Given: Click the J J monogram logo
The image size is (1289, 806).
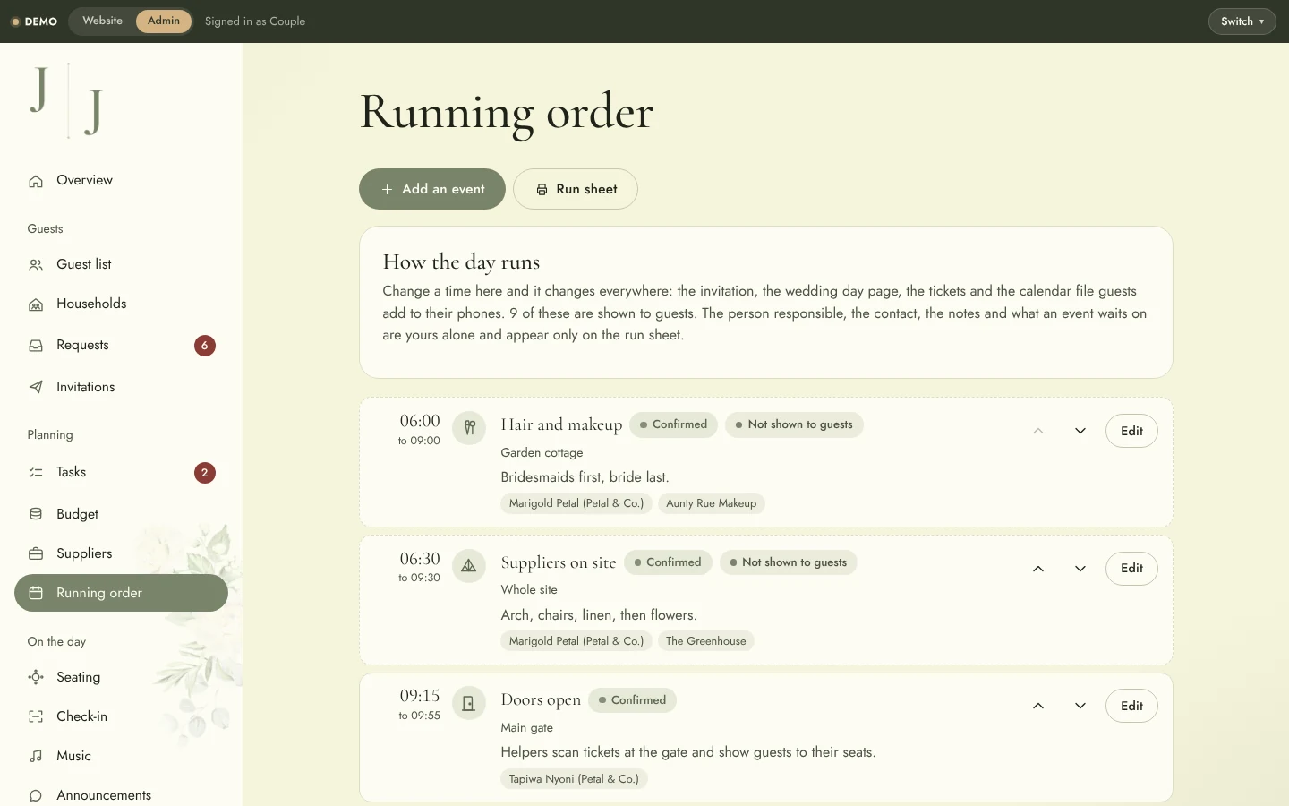Looking at the screenshot, I should pos(67,100).
